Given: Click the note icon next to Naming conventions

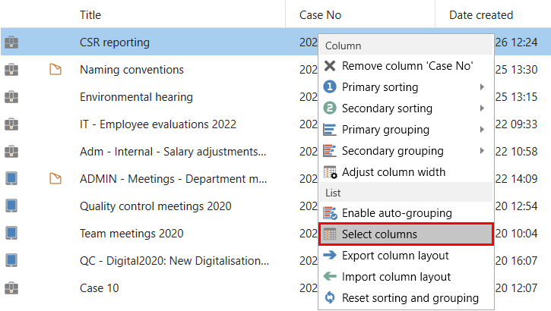Looking at the screenshot, I should (55, 70).
